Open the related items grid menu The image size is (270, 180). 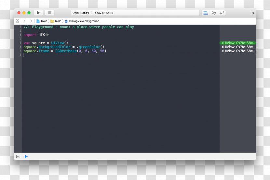[17, 21]
